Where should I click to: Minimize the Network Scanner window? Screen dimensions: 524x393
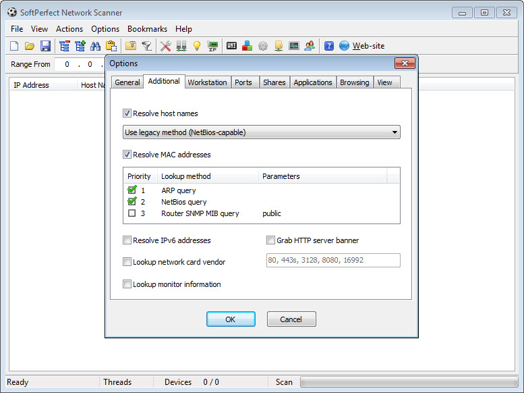462,12
